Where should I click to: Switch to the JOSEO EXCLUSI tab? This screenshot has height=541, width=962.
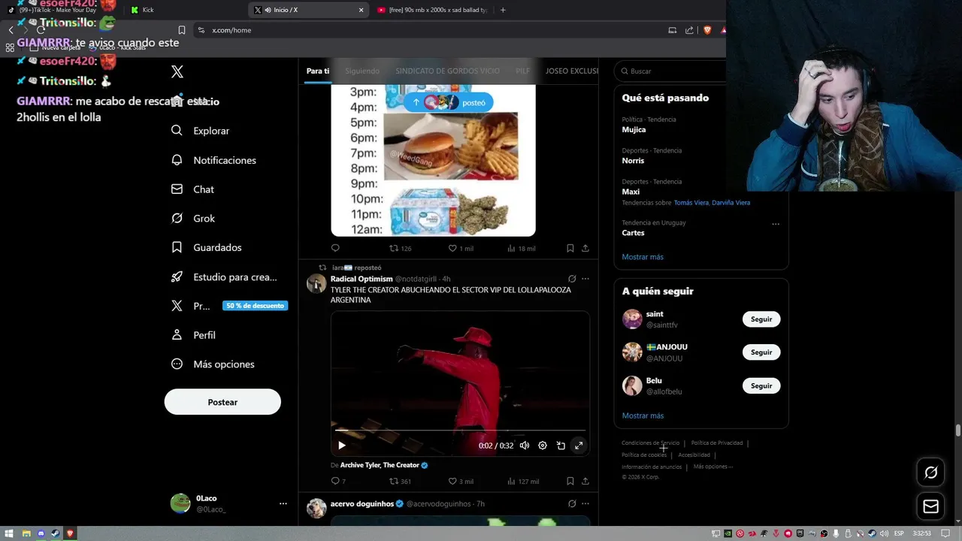(x=572, y=71)
